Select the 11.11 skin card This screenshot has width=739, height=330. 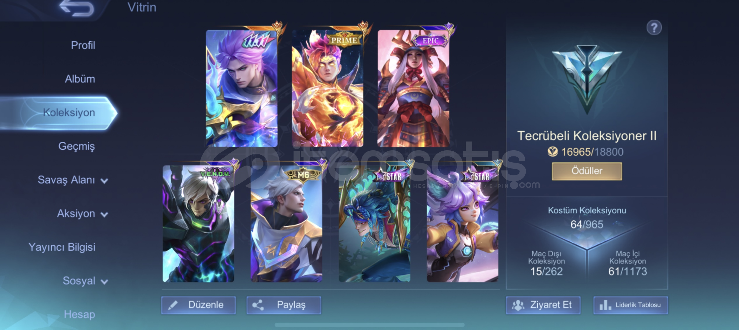tap(242, 88)
